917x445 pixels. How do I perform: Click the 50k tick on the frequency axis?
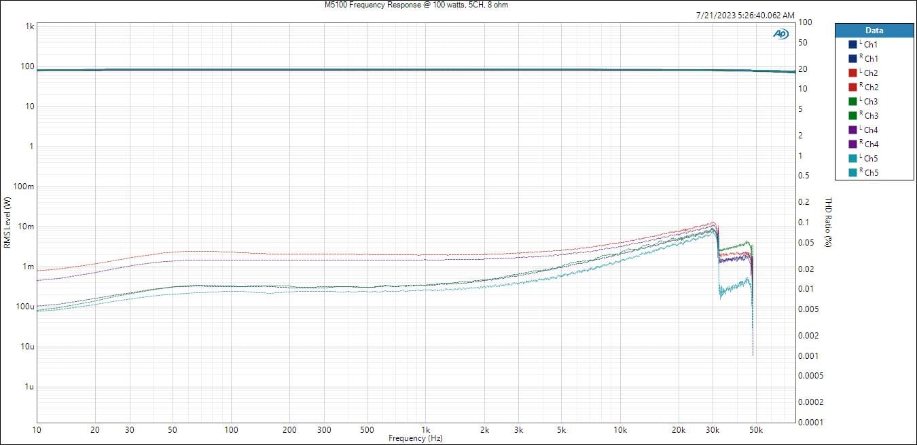point(756,430)
